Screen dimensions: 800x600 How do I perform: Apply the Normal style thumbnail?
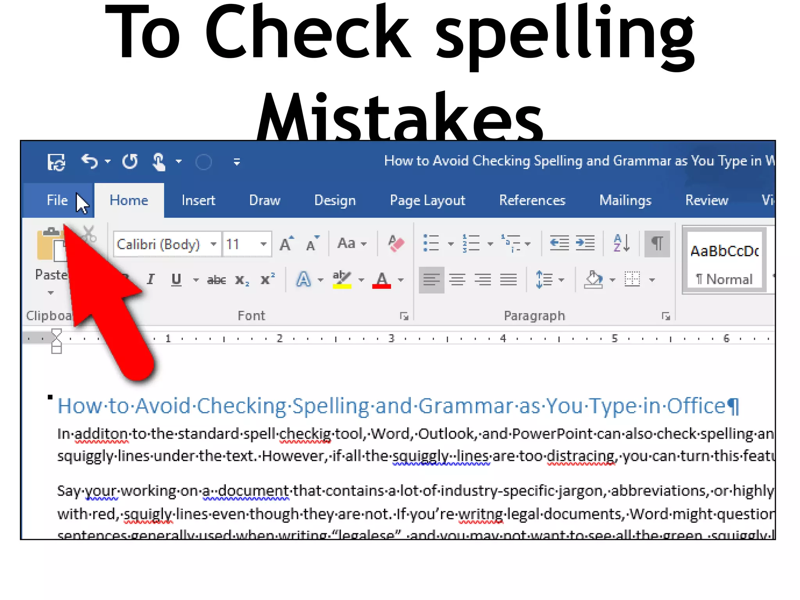click(x=724, y=260)
